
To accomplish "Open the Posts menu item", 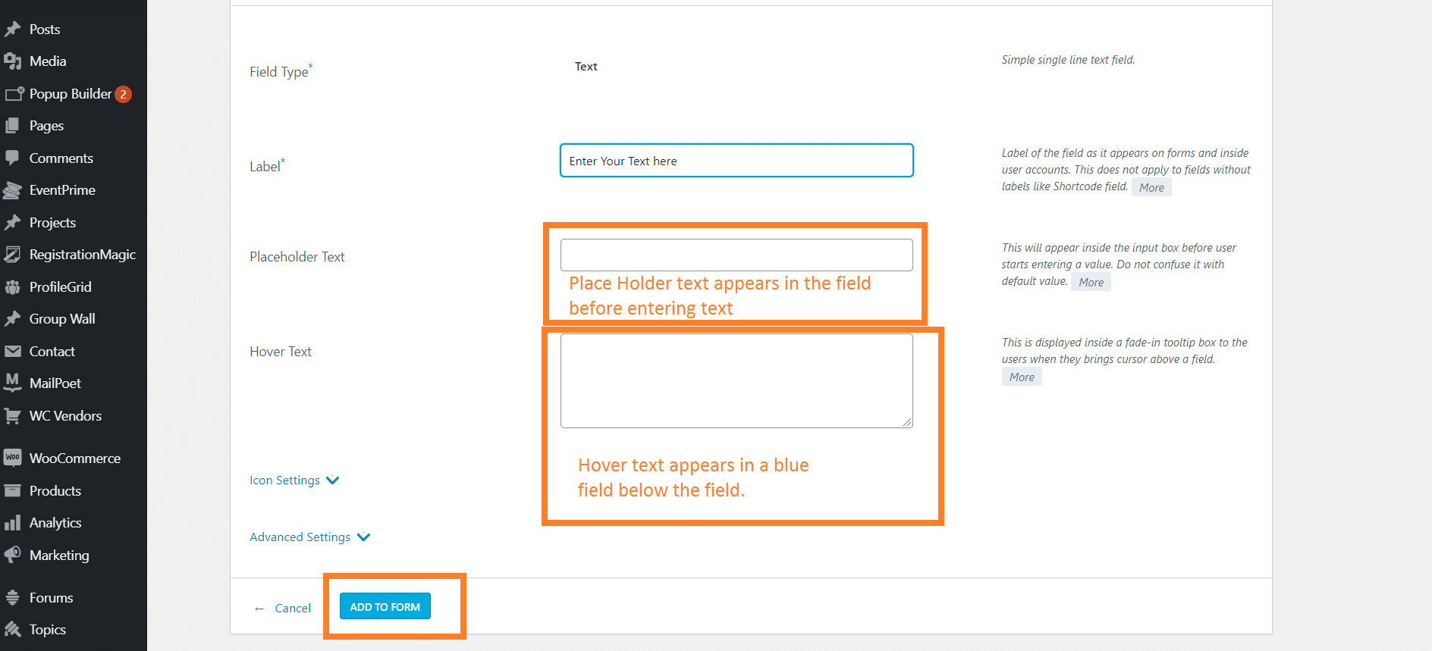I will 44,30.
